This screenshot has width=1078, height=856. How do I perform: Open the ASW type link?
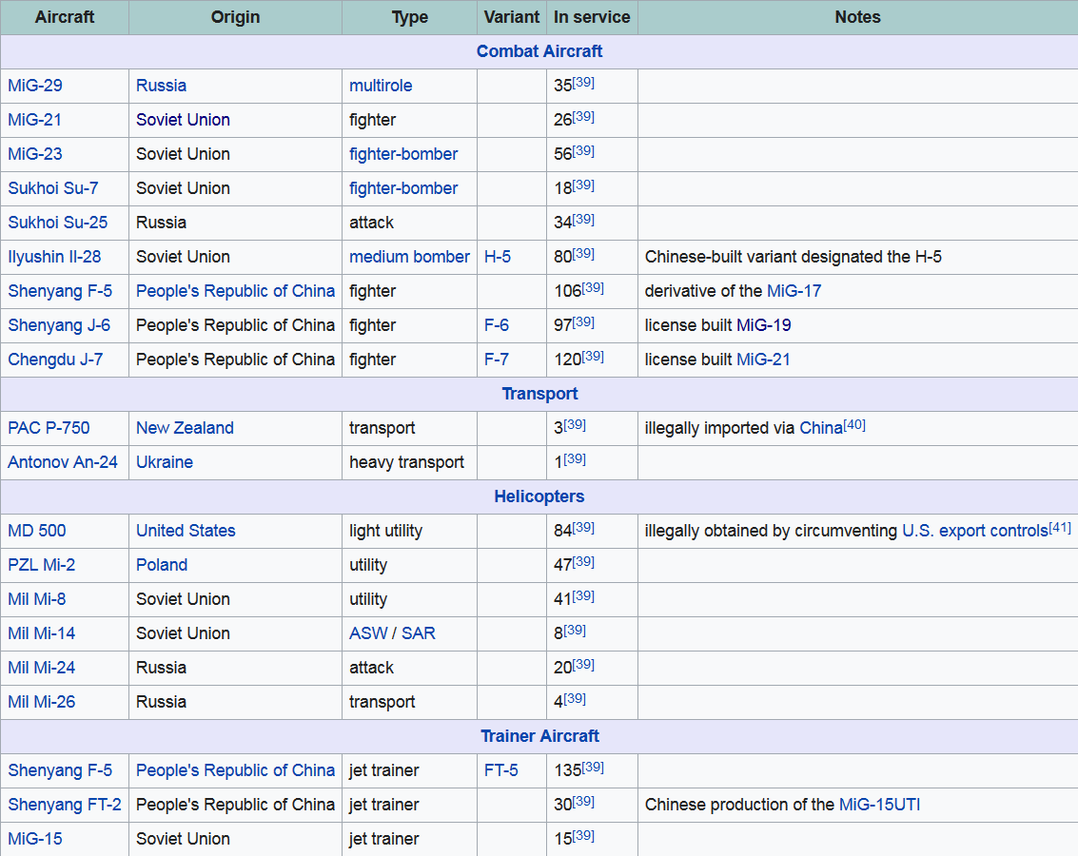tap(368, 633)
